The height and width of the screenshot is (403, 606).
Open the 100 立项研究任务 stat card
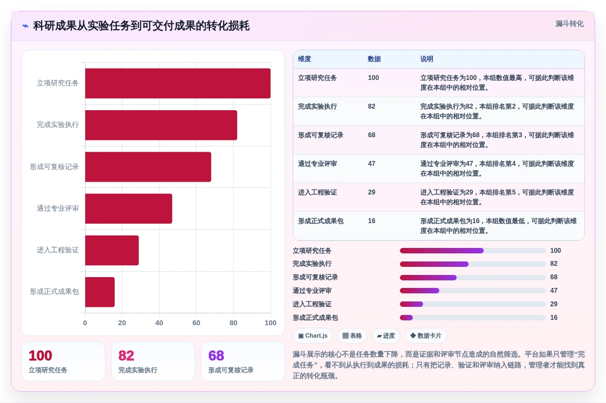click(x=63, y=361)
